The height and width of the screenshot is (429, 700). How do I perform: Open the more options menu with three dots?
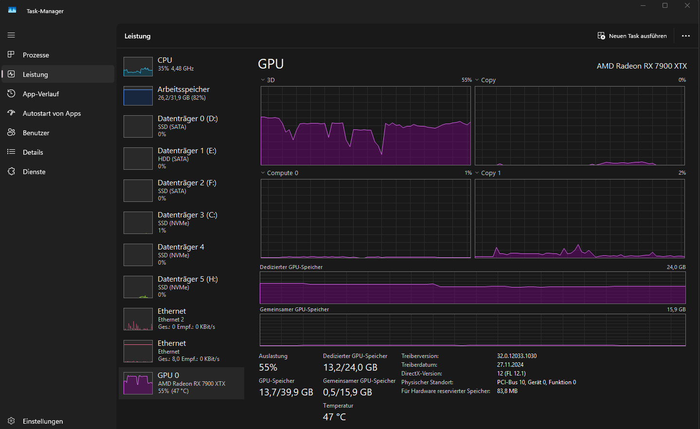(x=685, y=36)
